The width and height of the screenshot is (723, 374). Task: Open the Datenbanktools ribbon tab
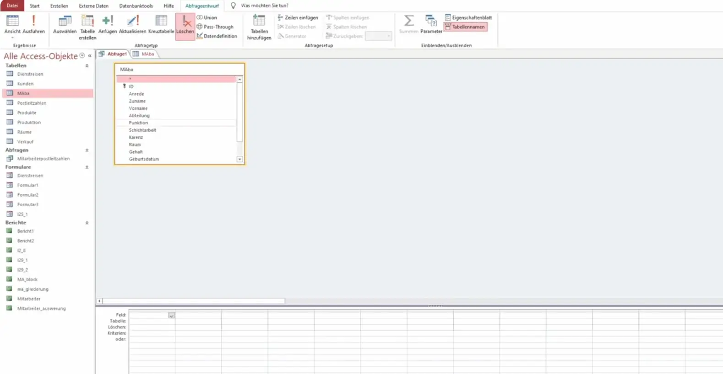click(x=136, y=6)
